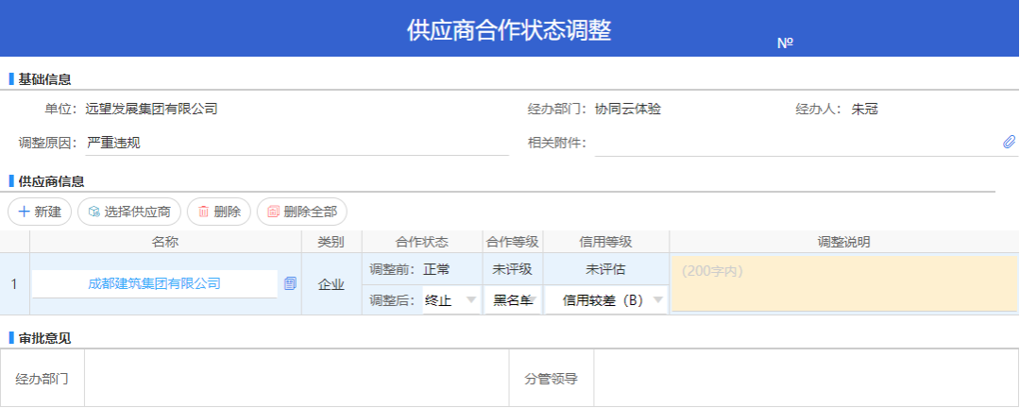Image resolution: width=1020 pixels, height=408 pixels.
Task: Click the 删除 button
Action: click(x=219, y=212)
